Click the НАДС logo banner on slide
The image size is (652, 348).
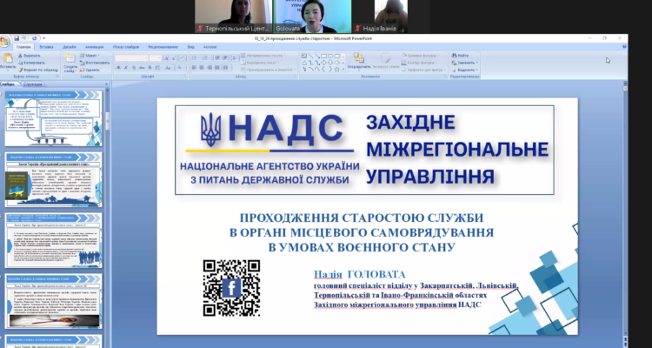[x=364, y=150]
